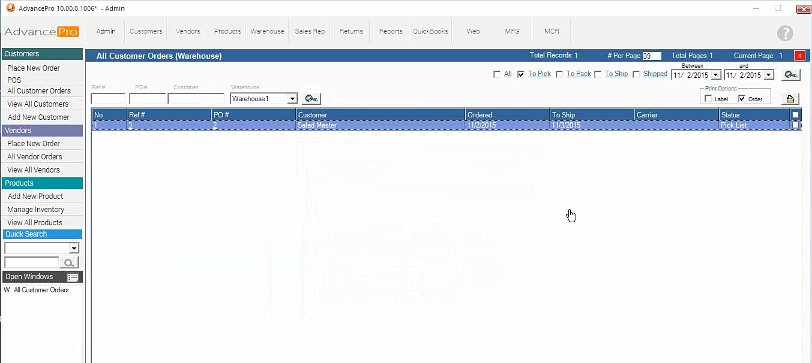Uncheck the To Pick filter checkbox
Viewport: 812px width, 363px height.
pyautogui.click(x=521, y=74)
